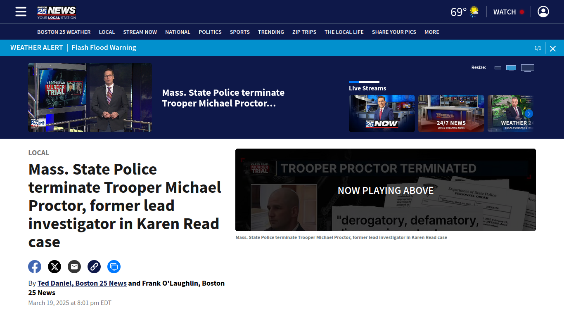
Task: Set video player to medium size
Action: (x=511, y=68)
